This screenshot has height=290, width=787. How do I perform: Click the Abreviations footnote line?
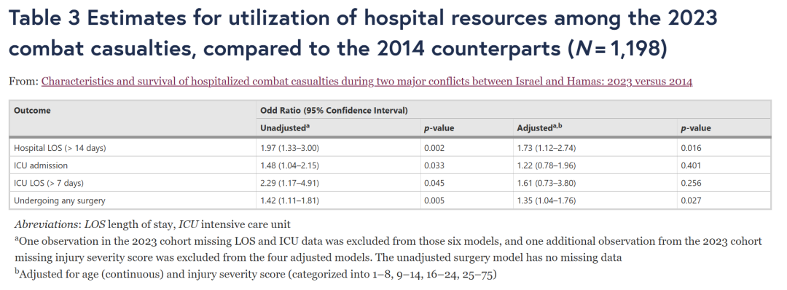point(152,224)
